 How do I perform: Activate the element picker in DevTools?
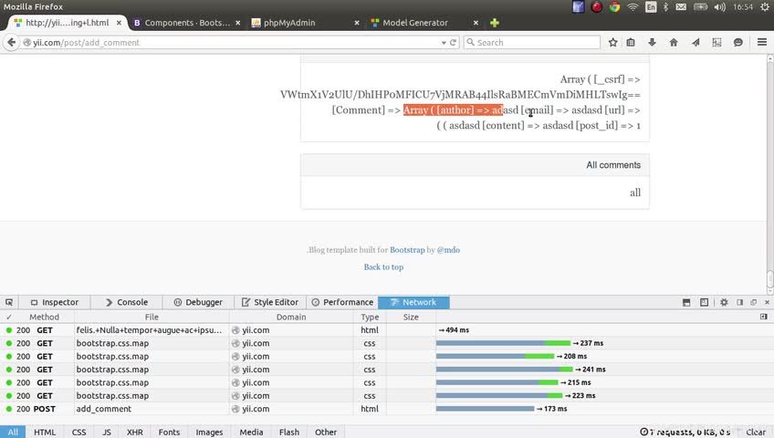[x=9, y=302]
